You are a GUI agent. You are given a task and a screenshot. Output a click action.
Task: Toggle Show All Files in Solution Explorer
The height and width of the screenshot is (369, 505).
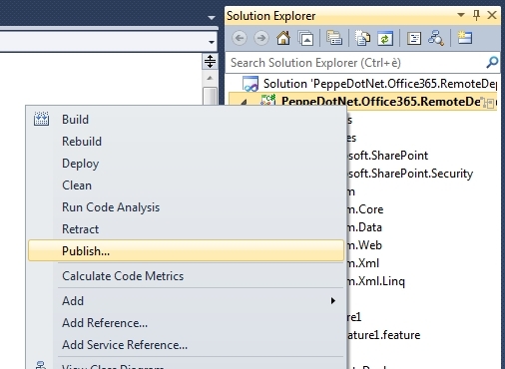pos(362,38)
